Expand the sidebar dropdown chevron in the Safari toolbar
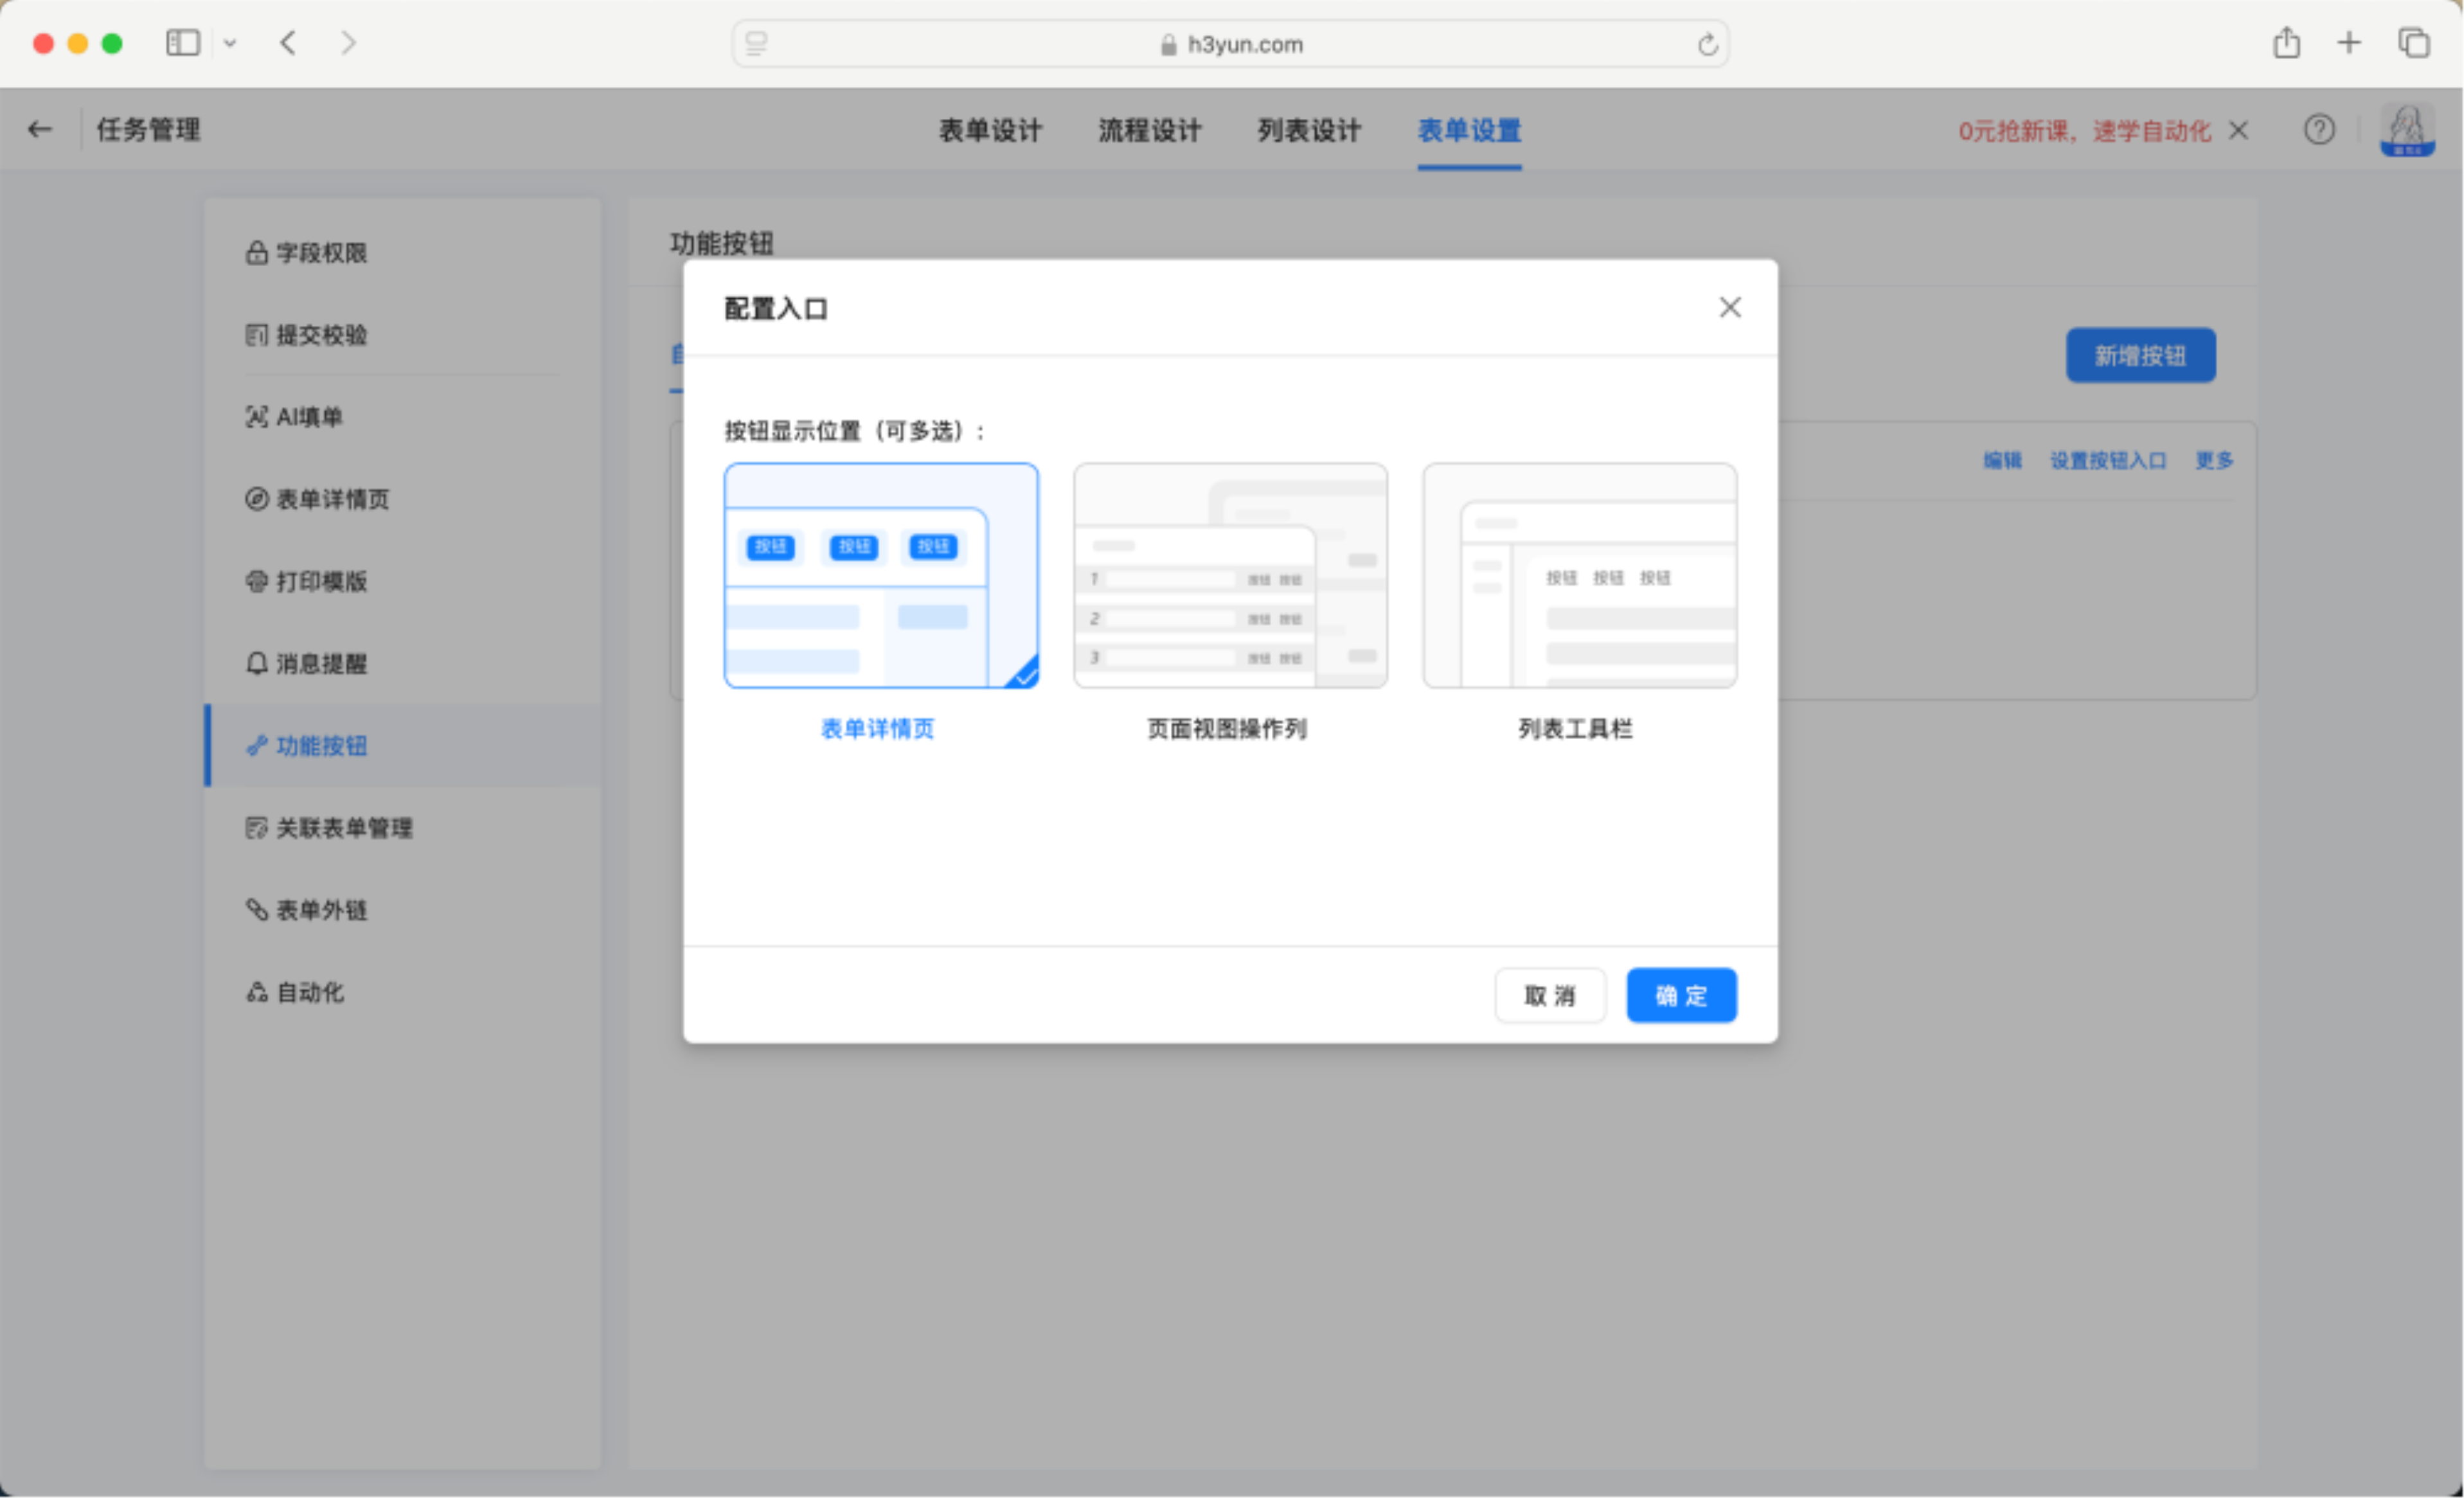The height and width of the screenshot is (1498, 2464). [230, 43]
